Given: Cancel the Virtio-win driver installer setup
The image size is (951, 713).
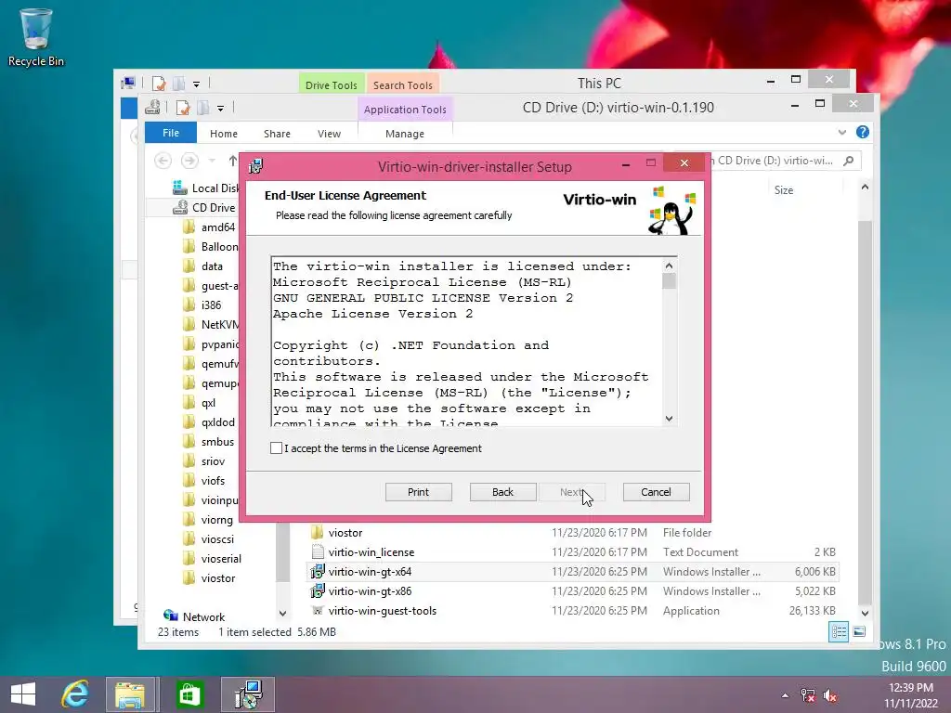Looking at the screenshot, I should (x=657, y=492).
